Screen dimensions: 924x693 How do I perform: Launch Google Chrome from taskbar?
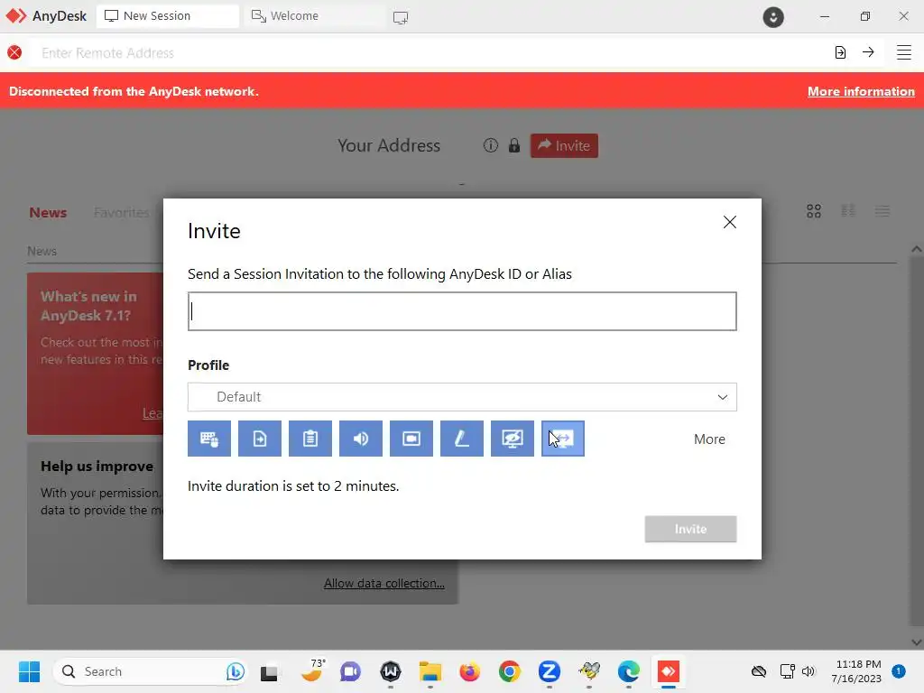[x=510, y=671]
